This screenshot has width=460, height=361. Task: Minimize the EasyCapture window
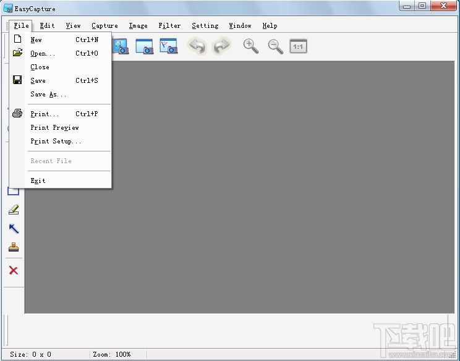(x=407, y=6)
